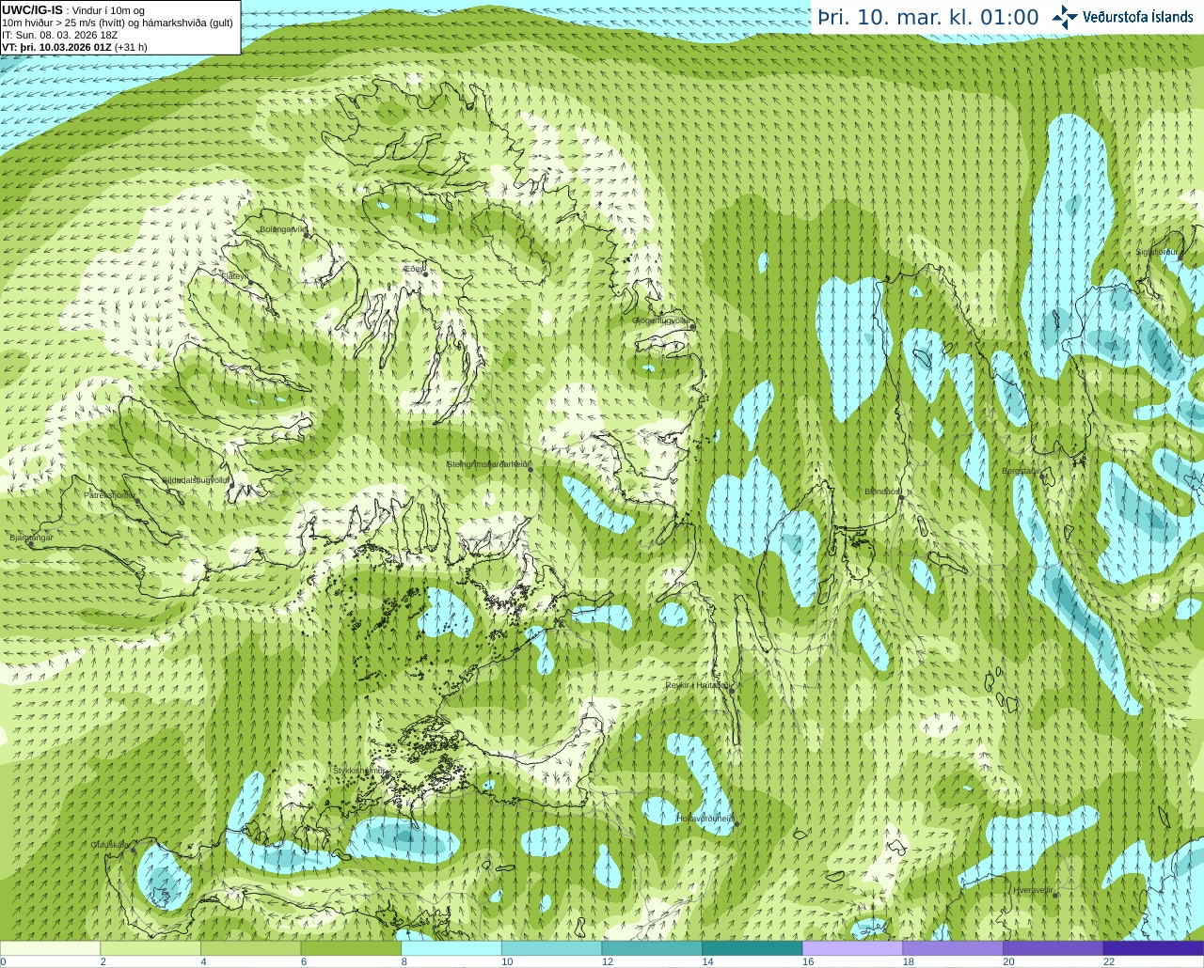Select the 8–10 m/s legend swatch

click(451, 947)
